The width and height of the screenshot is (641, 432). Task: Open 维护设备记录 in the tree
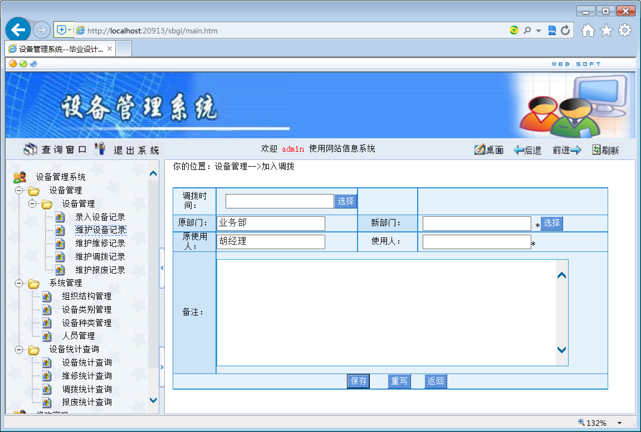[101, 230]
